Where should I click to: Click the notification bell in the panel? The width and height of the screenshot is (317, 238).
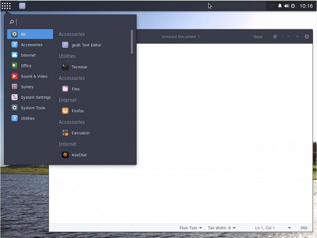point(280,6)
